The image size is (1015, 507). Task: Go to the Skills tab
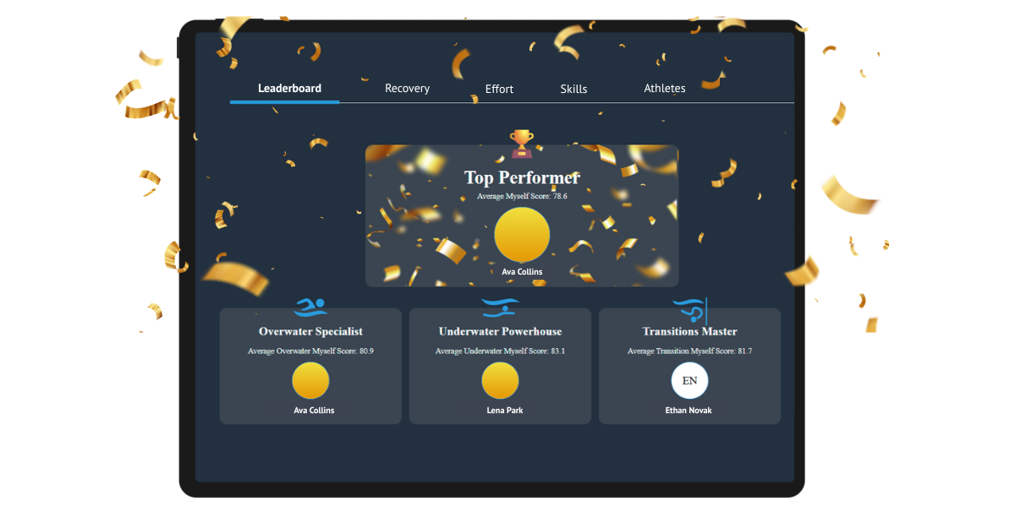pos(573,89)
